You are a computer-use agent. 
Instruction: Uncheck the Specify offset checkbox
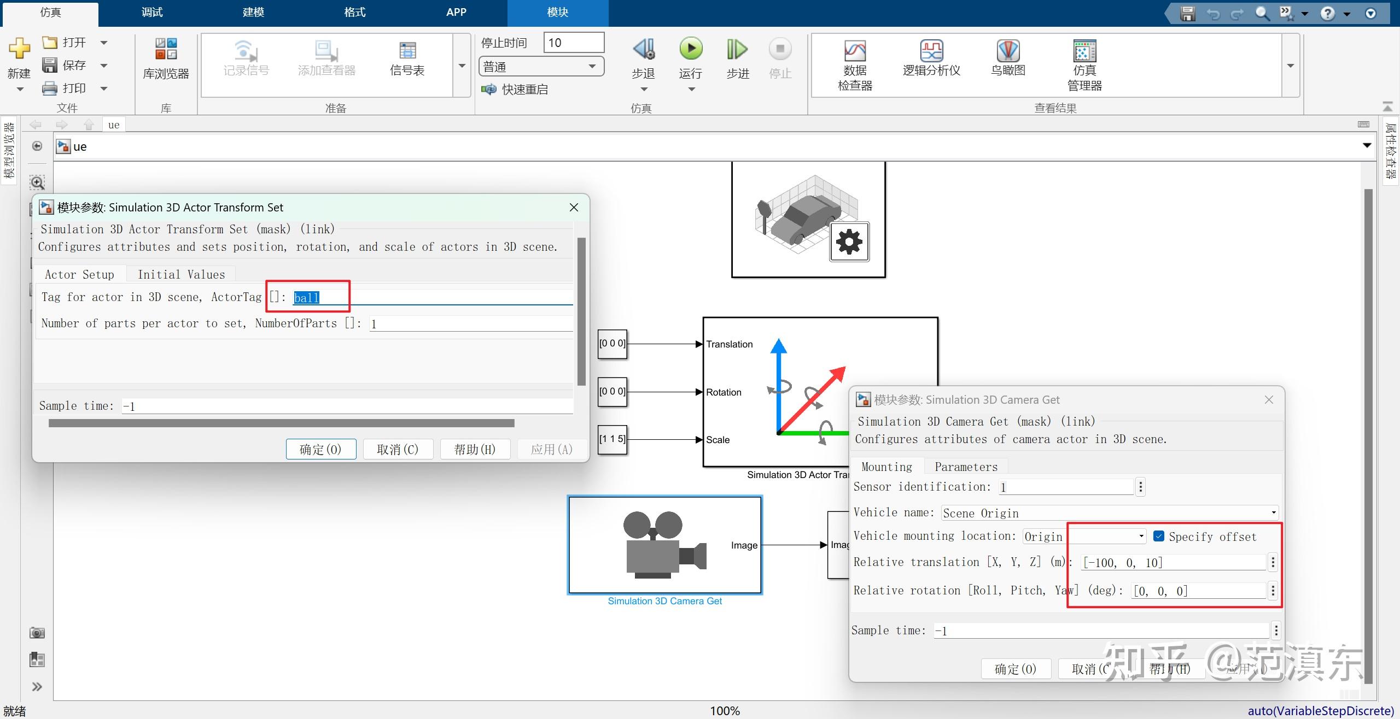[x=1159, y=536]
